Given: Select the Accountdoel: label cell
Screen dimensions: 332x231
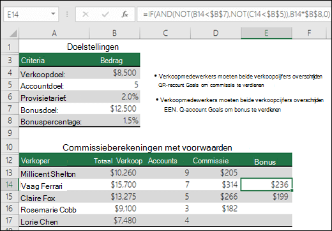Looking at the screenshot, I should coord(54,85).
